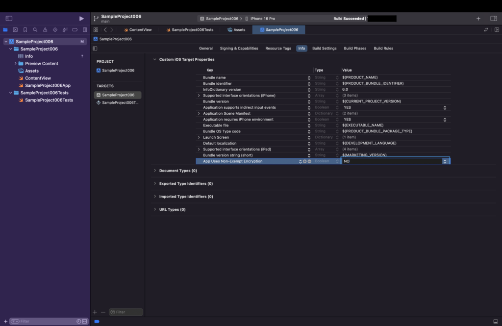Open the General settings tab

[x=206, y=49]
